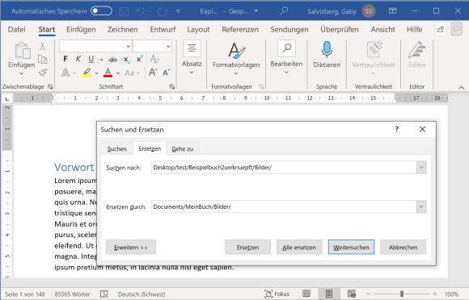Start Diktieren microphone
The height and width of the screenshot is (300, 469).
pos(327,55)
